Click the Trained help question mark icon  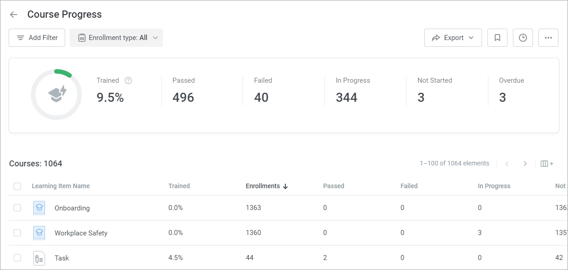tap(128, 80)
